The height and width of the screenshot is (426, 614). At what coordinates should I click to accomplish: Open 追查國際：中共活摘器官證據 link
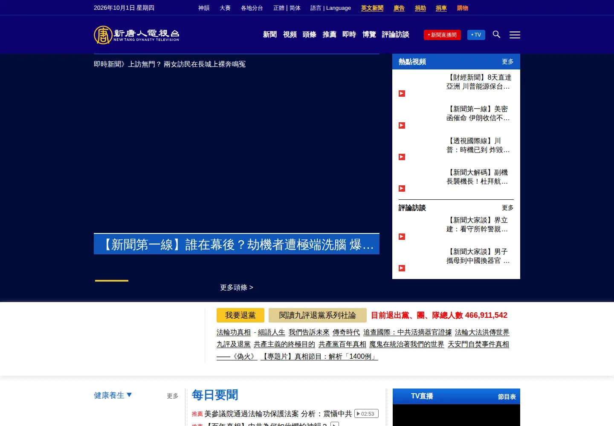click(408, 332)
